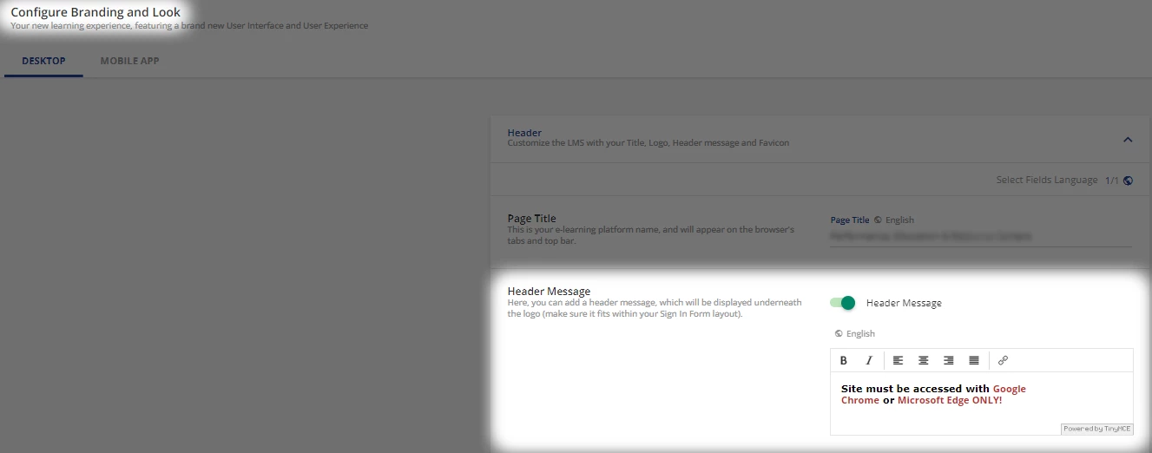This screenshot has width=1152, height=453.
Task: Click the Header section title
Action: coord(524,133)
